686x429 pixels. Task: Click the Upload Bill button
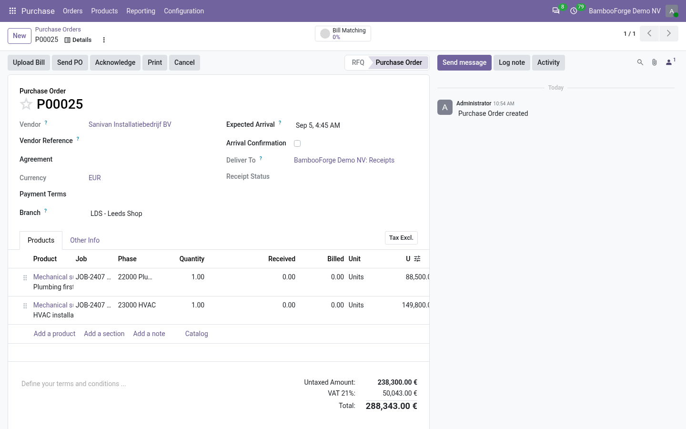pyautogui.click(x=29, y=62)
